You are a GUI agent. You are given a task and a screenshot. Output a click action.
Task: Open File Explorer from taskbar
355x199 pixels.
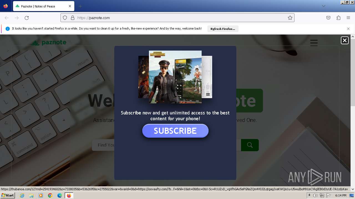coord(31,195)
